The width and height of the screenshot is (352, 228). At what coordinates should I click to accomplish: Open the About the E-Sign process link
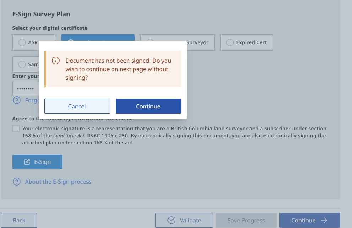click(58, 182)
